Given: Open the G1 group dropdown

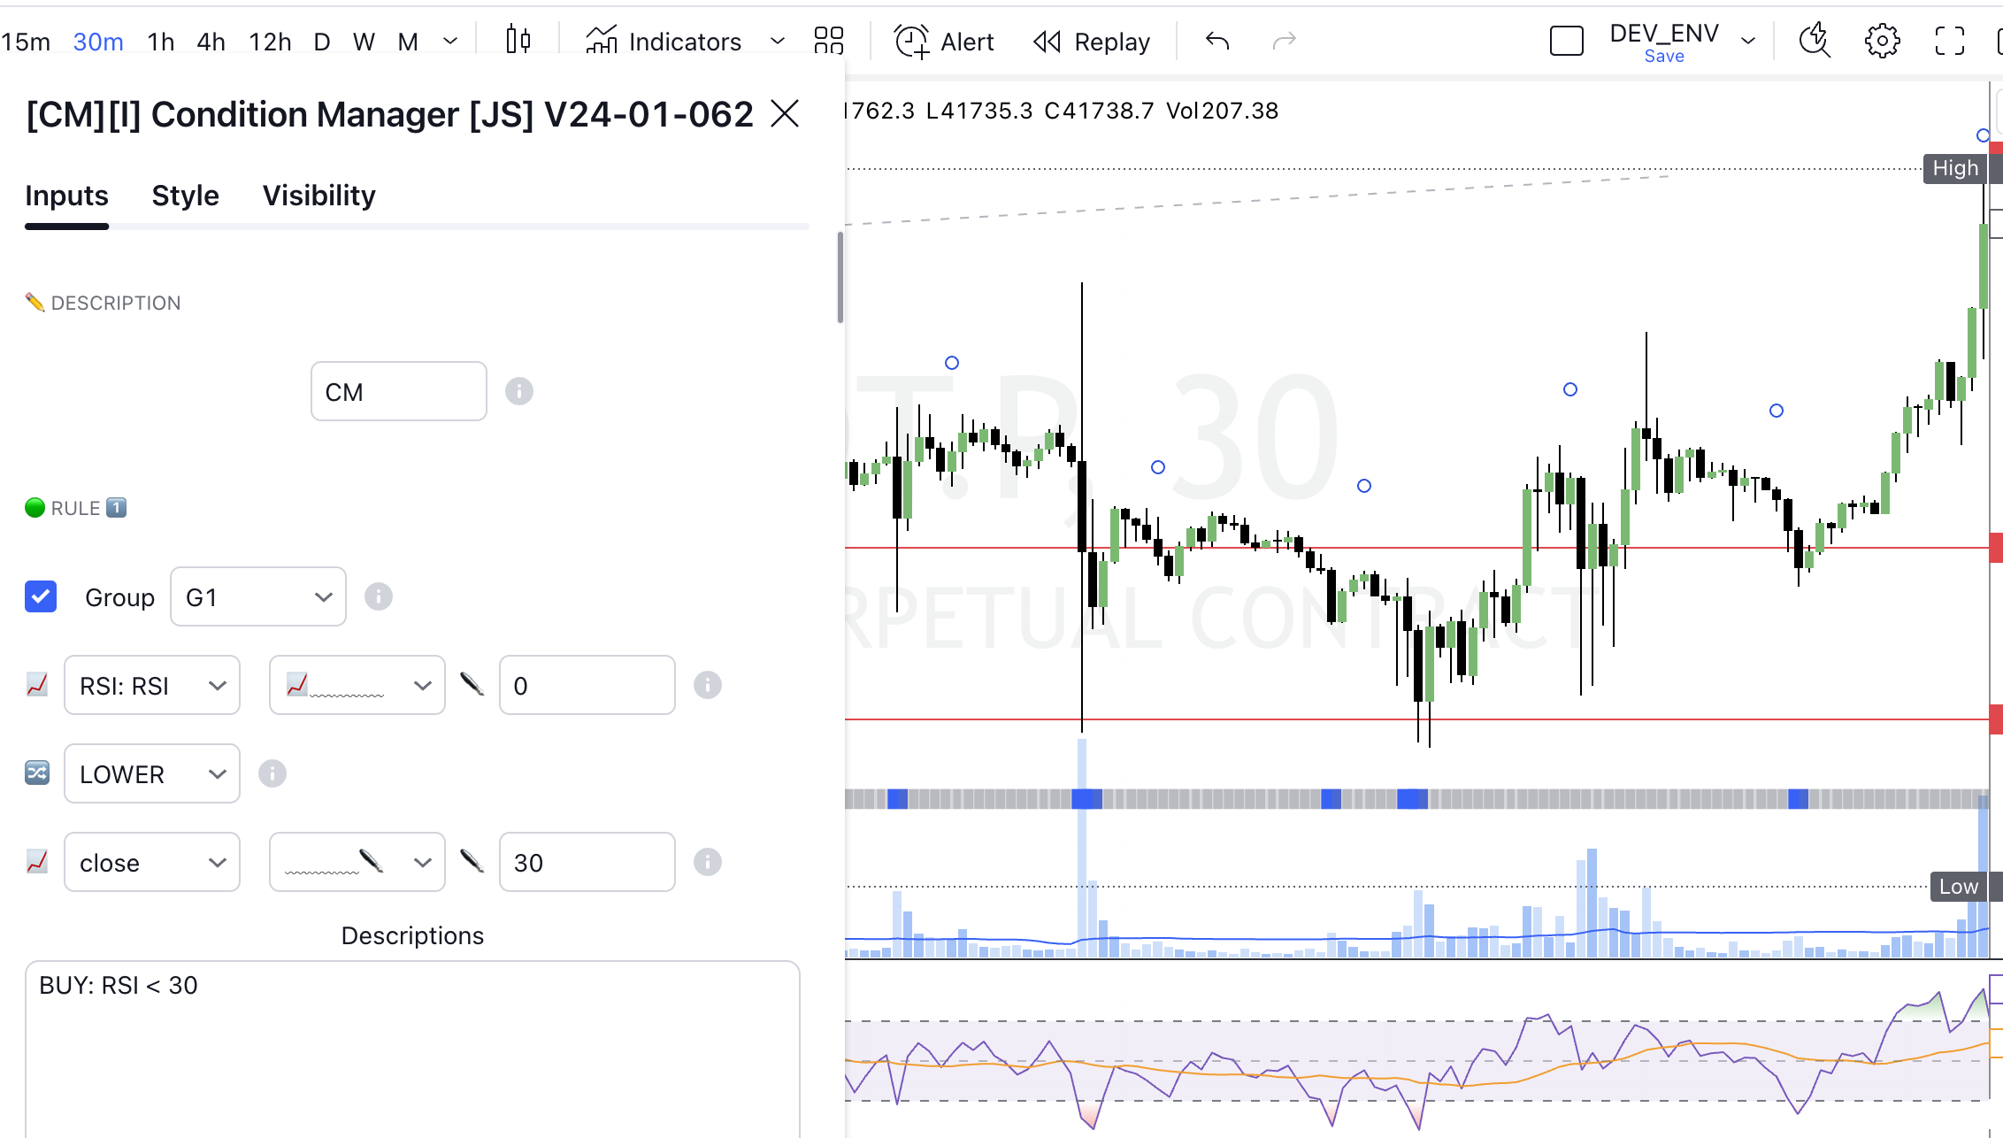Looking at the screenshot, I should pyautogui.click(x=257, y=596).
